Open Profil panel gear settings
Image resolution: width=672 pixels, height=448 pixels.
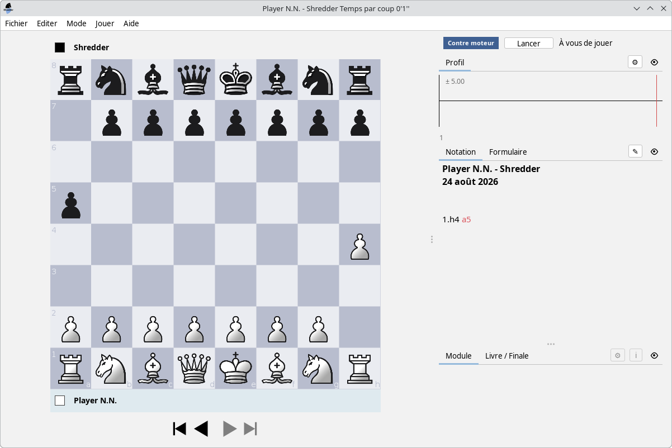click(635, 62)
